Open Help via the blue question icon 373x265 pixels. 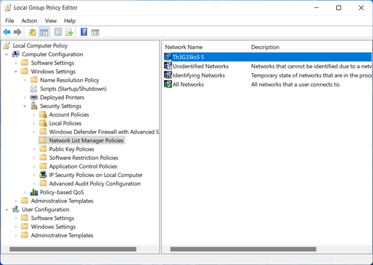coord(84,32)
